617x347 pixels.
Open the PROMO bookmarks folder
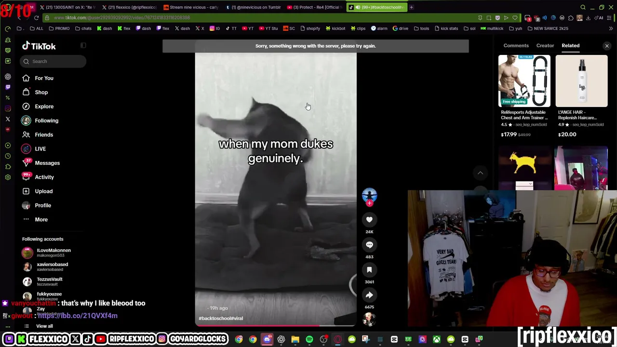[59, 28]
